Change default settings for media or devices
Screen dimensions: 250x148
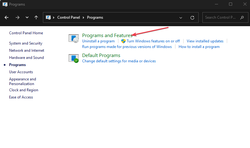(119, 61)
